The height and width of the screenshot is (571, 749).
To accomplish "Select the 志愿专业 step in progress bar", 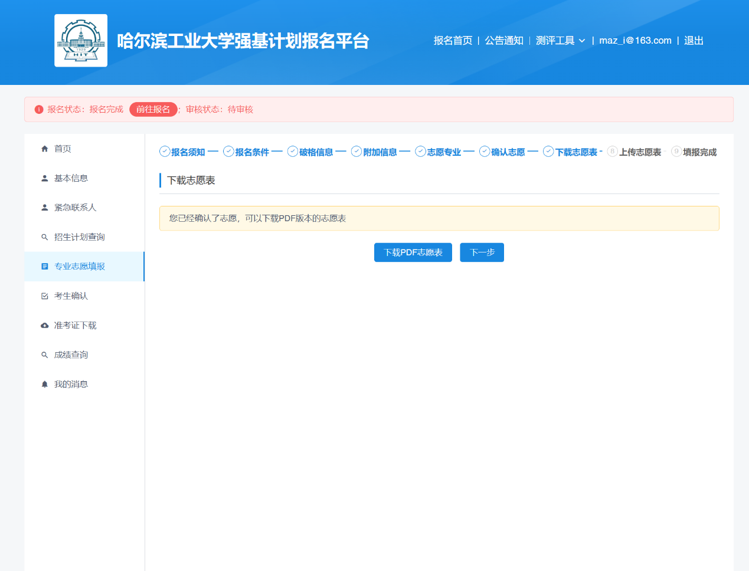I will [x=438, y=152].
